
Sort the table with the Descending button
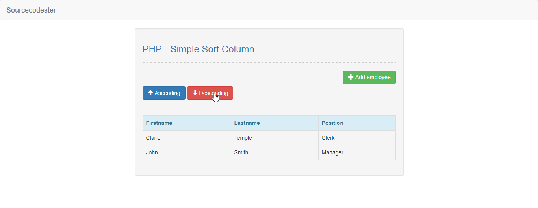[210, 93]
